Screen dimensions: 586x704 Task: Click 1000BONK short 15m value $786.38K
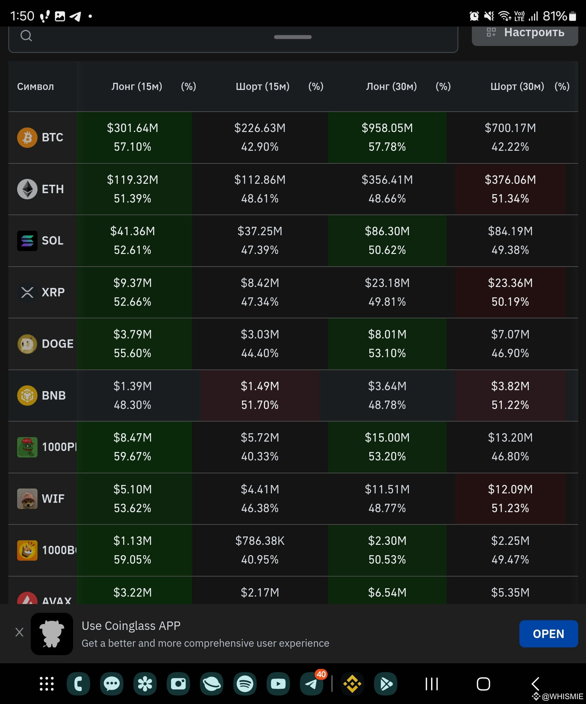260,541
